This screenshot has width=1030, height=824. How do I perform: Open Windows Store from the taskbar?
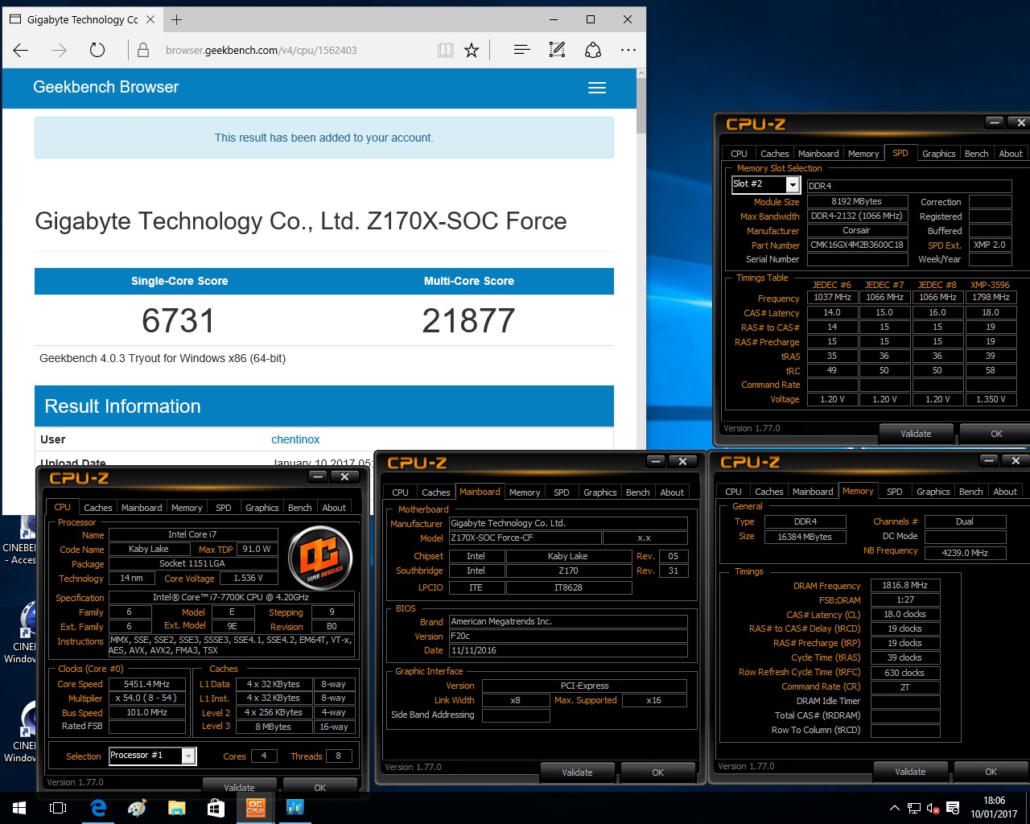(x=216, y=808)
